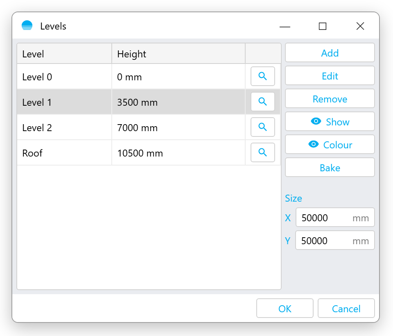Image resolution: width=393 pixels, height=336 pixels.
Task: Bake the levels
Action: (x=330, y=167)
